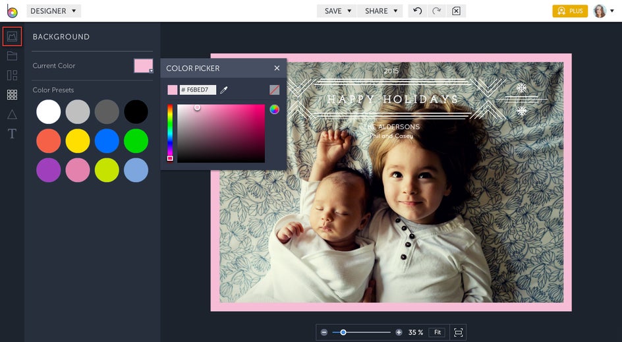Select the pink color preset
Screen dimensions: 622x342
click(x=78, y=170)
